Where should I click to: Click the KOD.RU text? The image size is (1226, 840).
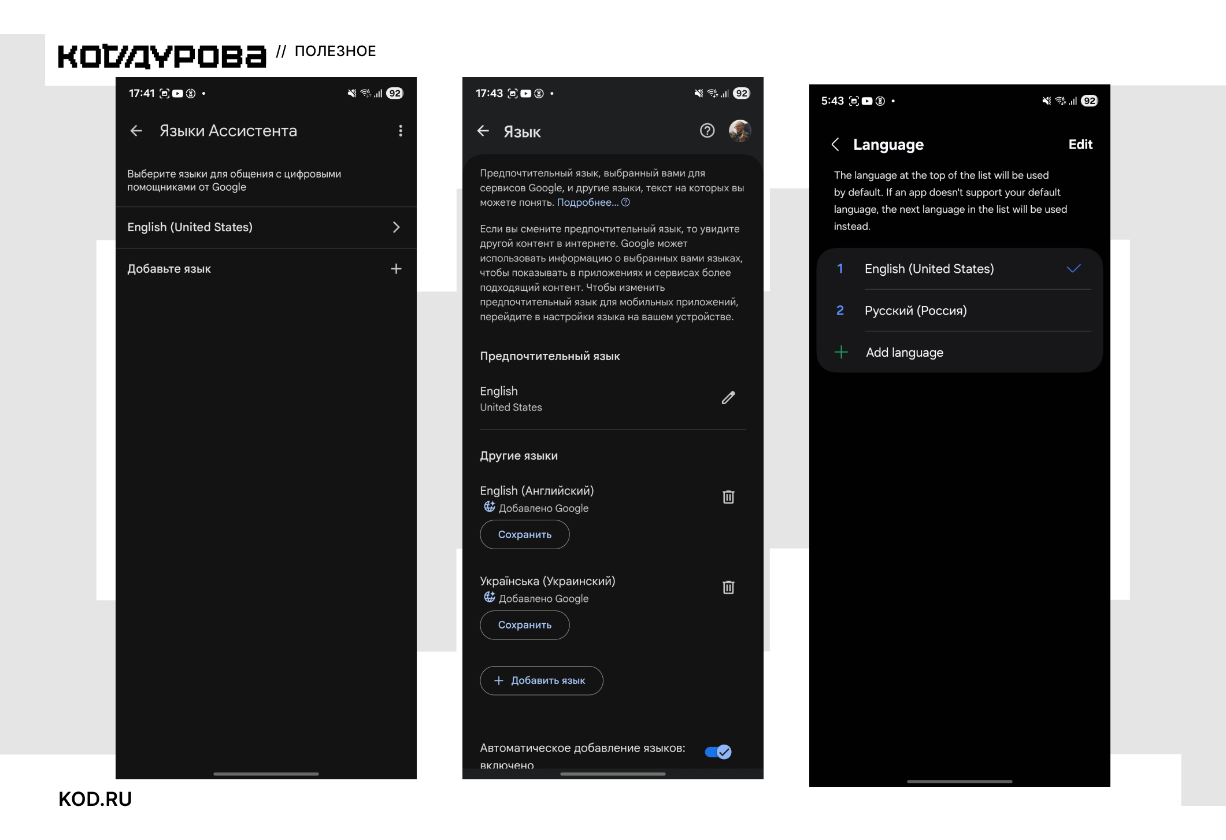(95, 799)
